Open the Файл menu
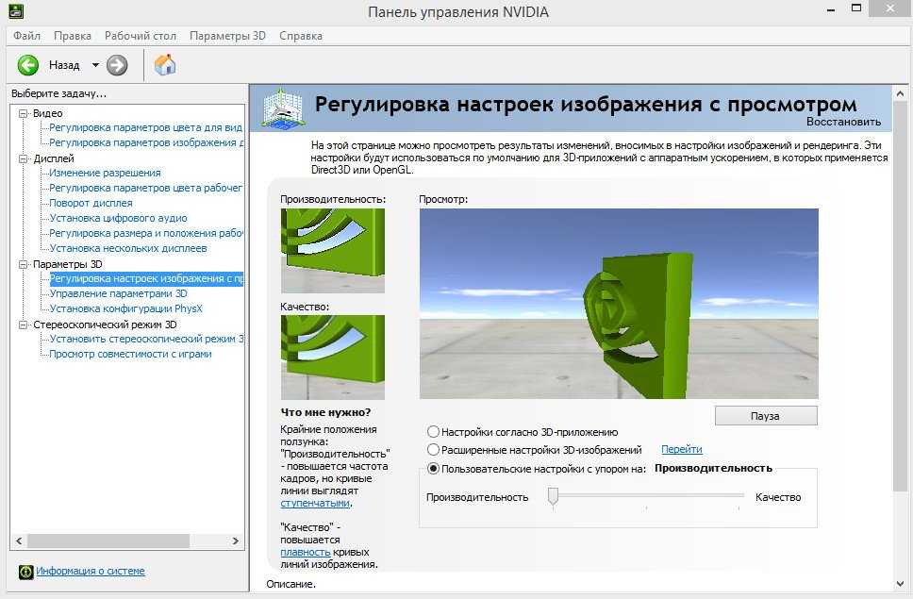Screen dimensions: 913x599 [x=26, y=36]
